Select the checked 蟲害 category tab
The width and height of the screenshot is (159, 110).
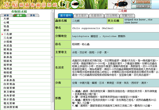[19, 15]
